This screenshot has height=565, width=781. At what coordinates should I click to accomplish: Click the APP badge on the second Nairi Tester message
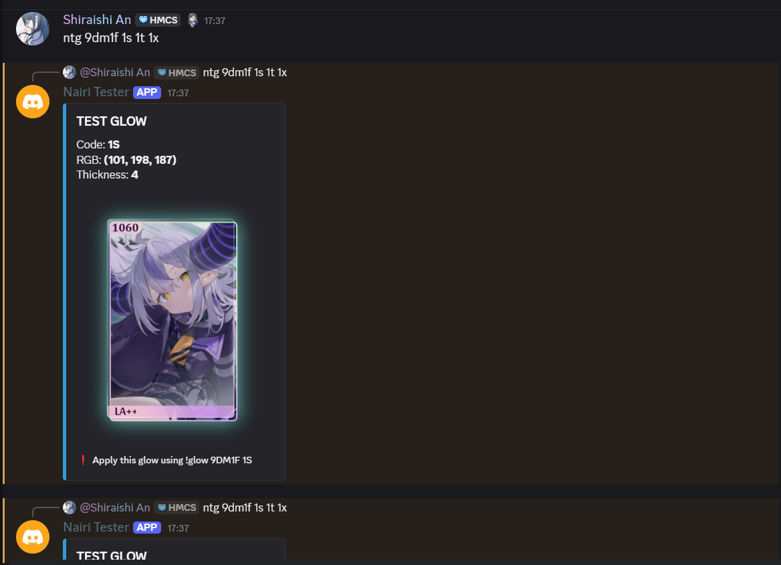[x=147, y=527]
